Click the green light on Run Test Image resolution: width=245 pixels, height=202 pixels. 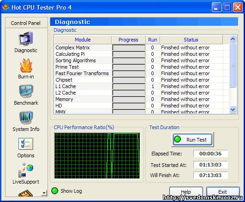(178, 139)
